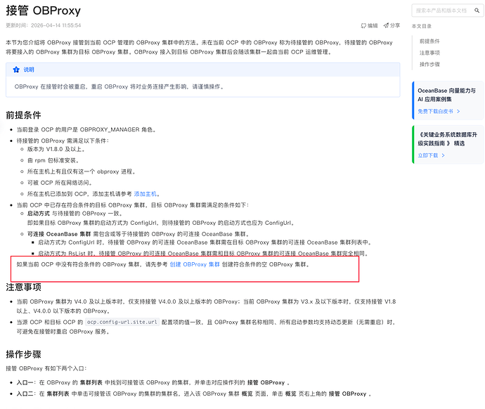
Task: Click the 分享 share label
Action: pyautogui.click(x=395, y=25)
